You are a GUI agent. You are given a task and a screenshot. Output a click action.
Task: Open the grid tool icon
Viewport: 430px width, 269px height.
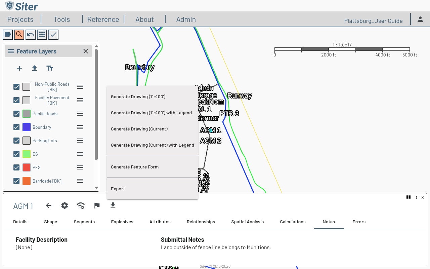[42, 34]
